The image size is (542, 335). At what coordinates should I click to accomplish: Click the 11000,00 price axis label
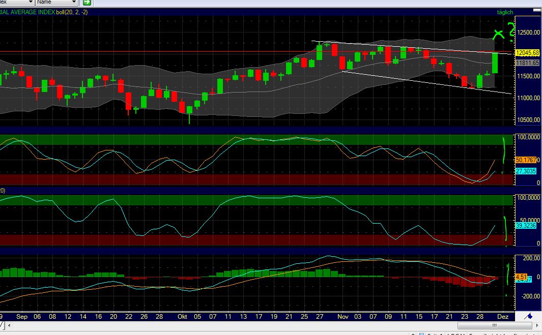pos(529,98)
